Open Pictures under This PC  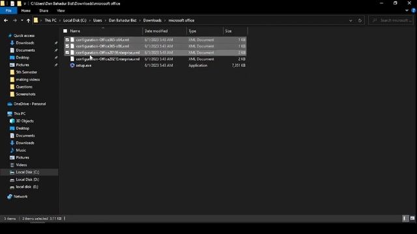[x=22, y=157]
